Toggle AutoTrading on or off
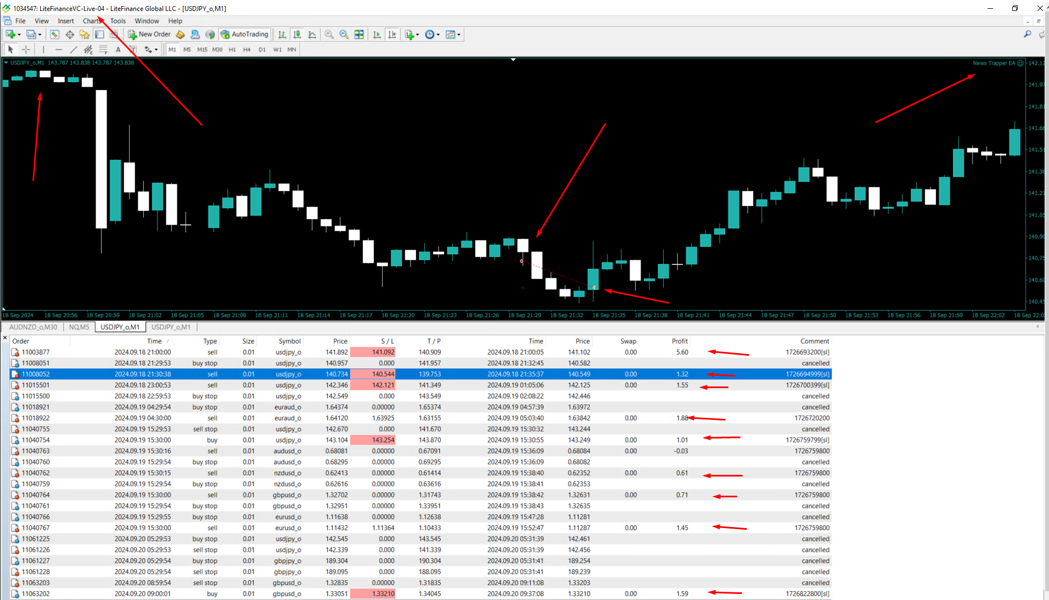Image resolution: width=1049 pixels, height=600 pixels. (x=245, y=35)
